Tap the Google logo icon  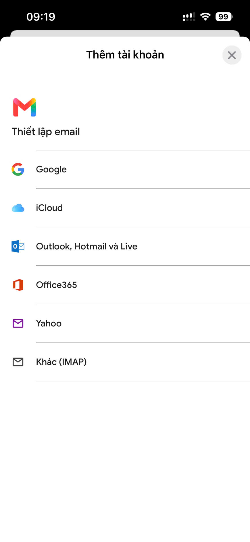click(x=18, y=169)
